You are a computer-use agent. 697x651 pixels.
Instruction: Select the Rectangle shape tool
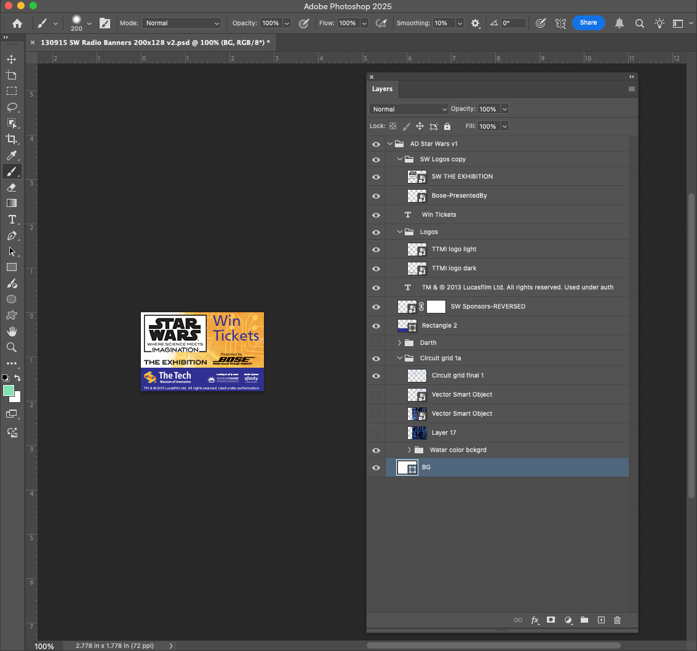12,267
